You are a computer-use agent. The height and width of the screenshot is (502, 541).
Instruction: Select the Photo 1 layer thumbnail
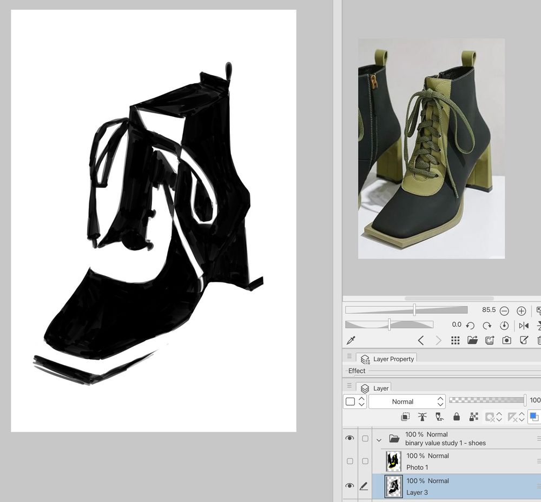tap(393, 461)
